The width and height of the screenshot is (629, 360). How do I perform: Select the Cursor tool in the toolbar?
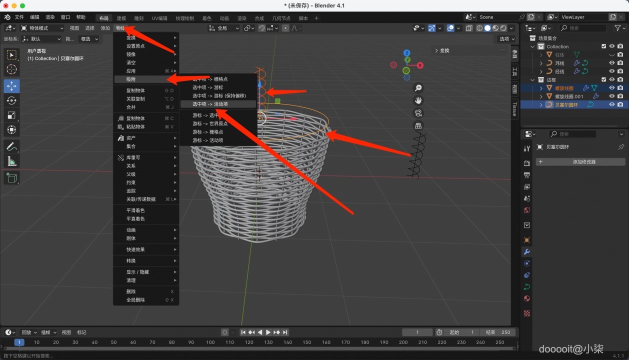[11, 69]
